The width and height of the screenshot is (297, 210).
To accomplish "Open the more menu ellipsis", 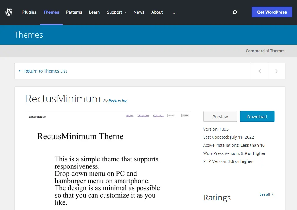I will coord(175,12).
